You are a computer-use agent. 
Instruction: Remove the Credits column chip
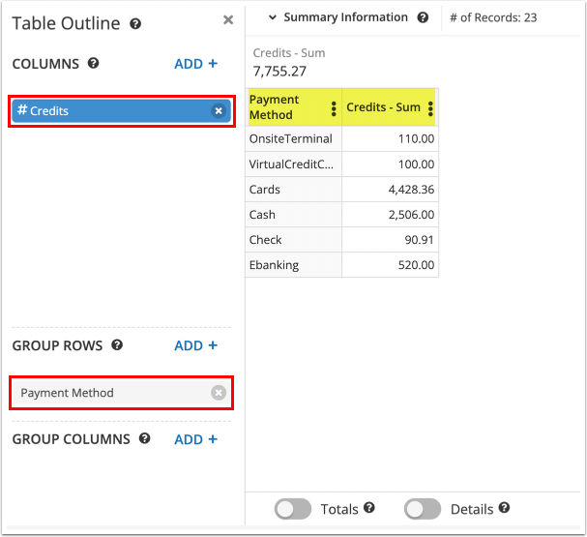219,111
